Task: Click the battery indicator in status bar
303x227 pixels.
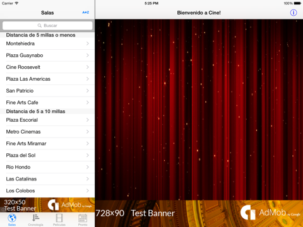Action: (297, 3)
